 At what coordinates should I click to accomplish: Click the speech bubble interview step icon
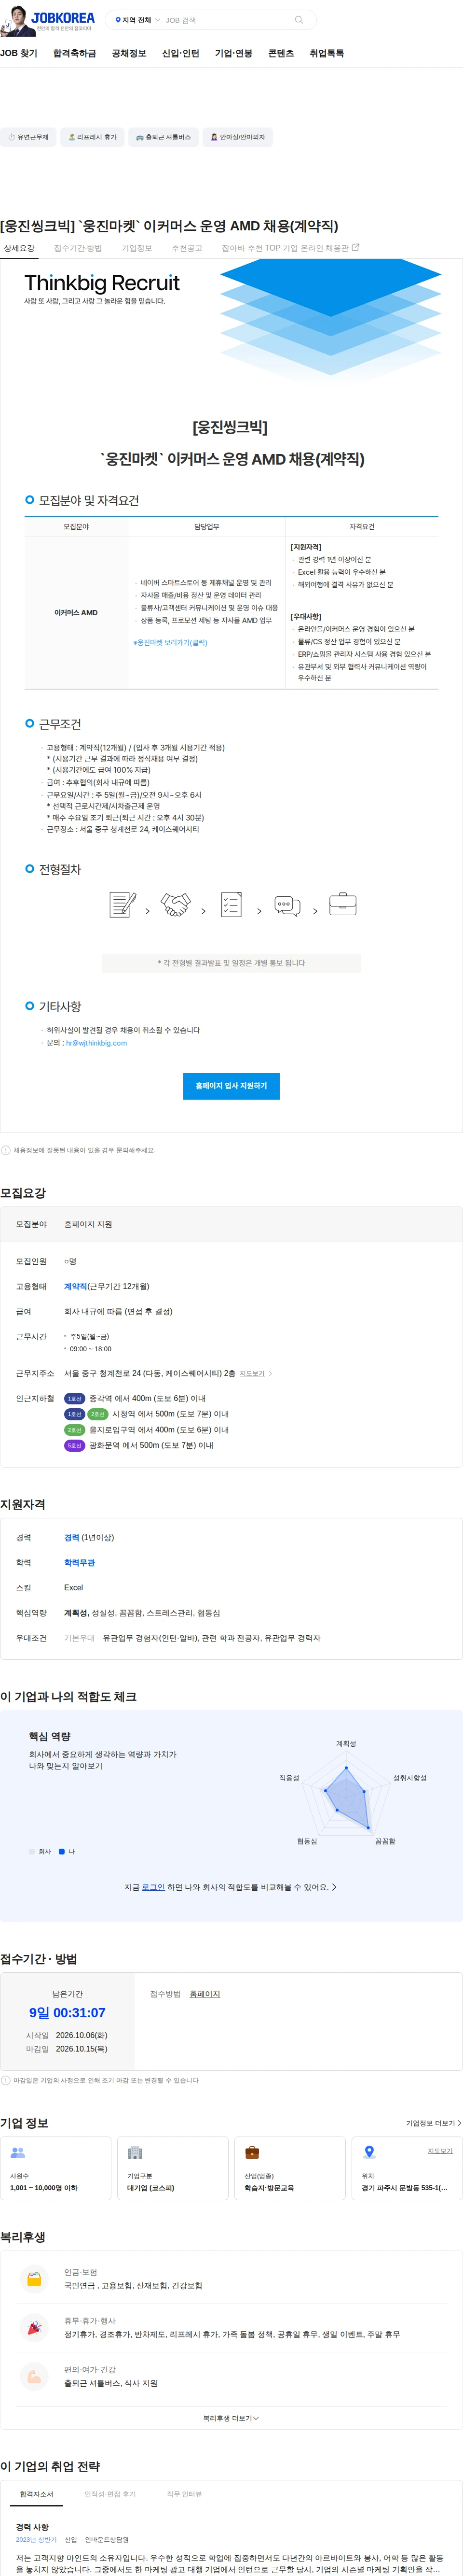(x=287, y=906)
